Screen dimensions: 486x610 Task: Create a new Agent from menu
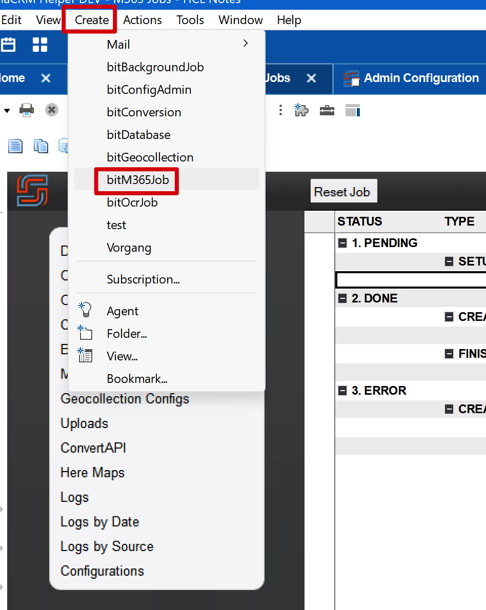tap(123, 311)
